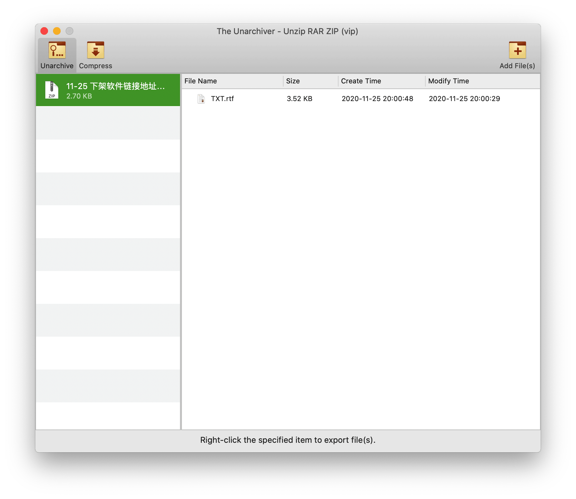Click the Add File(s) plus folder icon
Image resolution: width=576 pixels, height=499 pixels.
517,51
